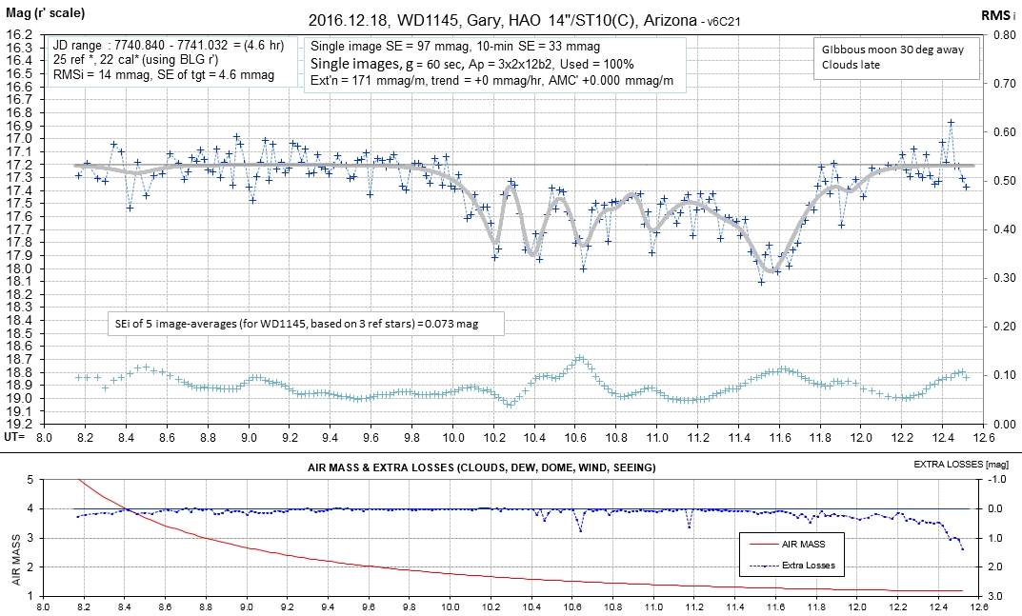Click the 19.0 magnitude axis label
This screenshot has width=1022, height=616.
[x=18, y=398]
